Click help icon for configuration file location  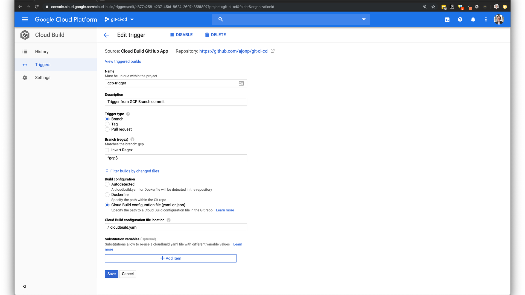coord(168,220)
